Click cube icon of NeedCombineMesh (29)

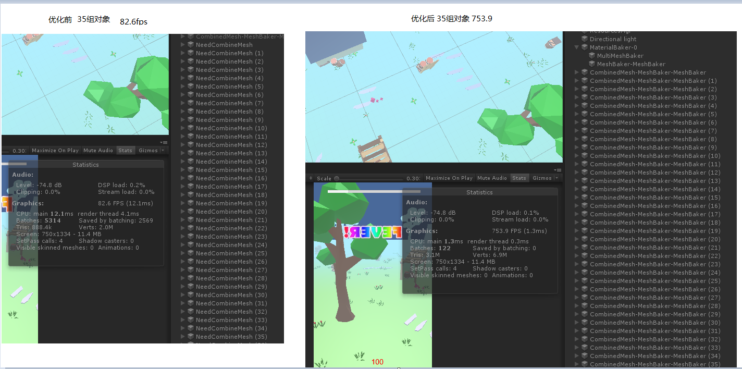(191, 287)
